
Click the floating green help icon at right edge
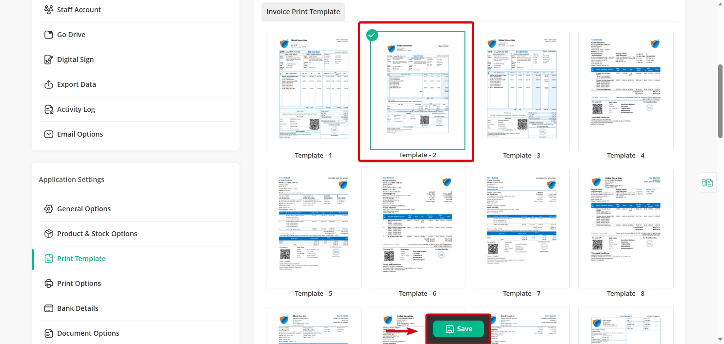click(707, 182)
